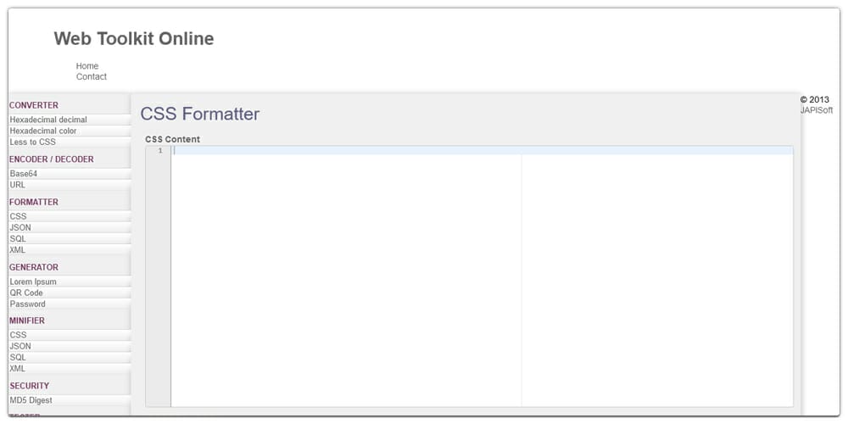Open the Hexadecimal decimal converter

(48, 120)
